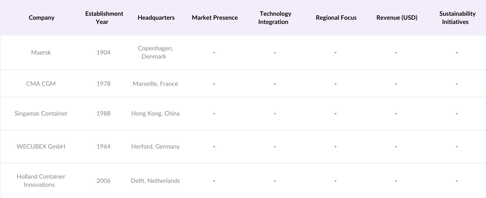Click the Copenhagen, Denmark headquarters cell

coord(155,52)
